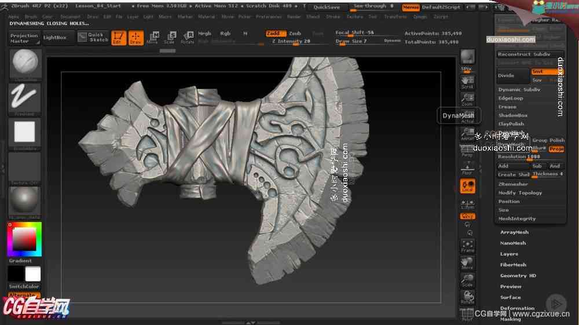Adjust the DynaMesh Resolution slider
Screen dimensions: 579x325
click(x=530, y=157)
